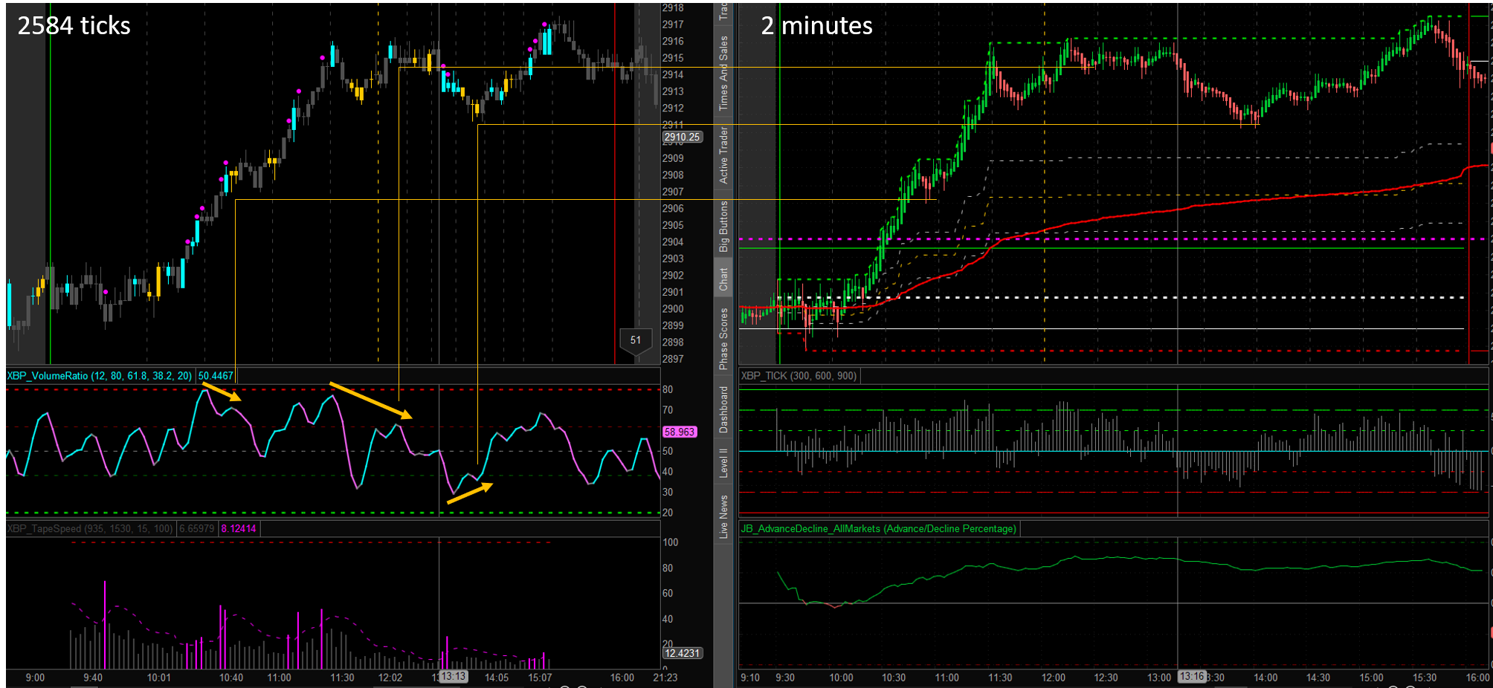
Task: Click the XBP_VolumeRatio study label
Action: (x=99, y=376)
